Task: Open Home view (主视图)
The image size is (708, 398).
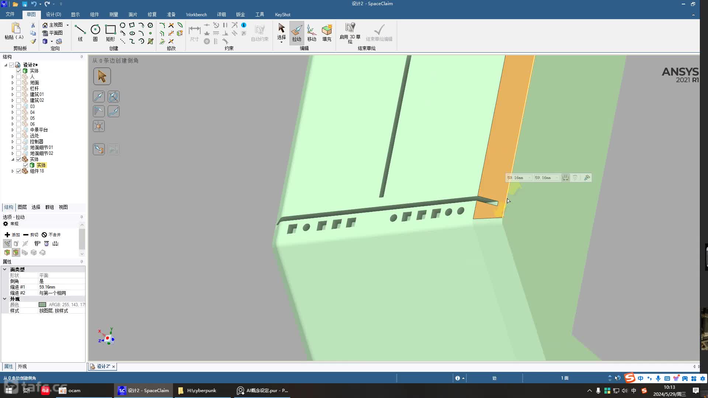Action: pyautogui.click(x=52, y=25)
